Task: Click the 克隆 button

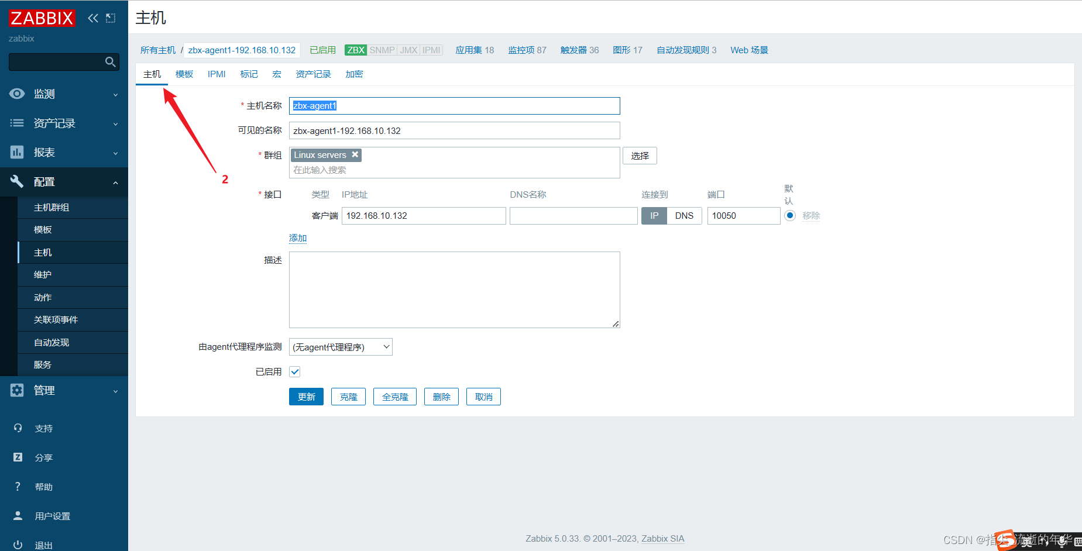Action: pos(348,397)
